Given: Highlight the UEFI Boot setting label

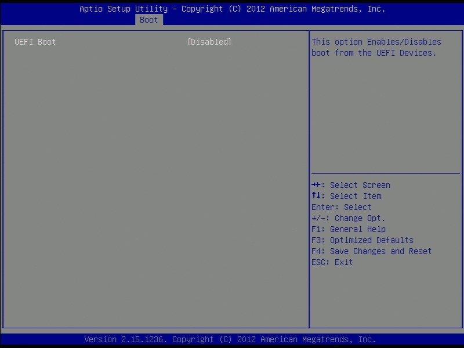Looking at the screenshot, I should 35,42.
